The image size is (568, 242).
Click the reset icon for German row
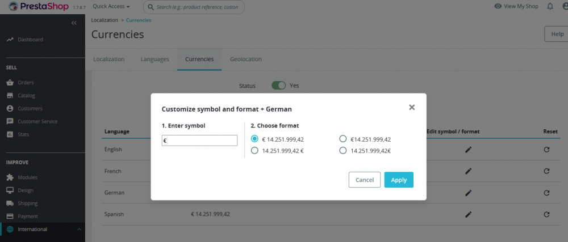546,193
